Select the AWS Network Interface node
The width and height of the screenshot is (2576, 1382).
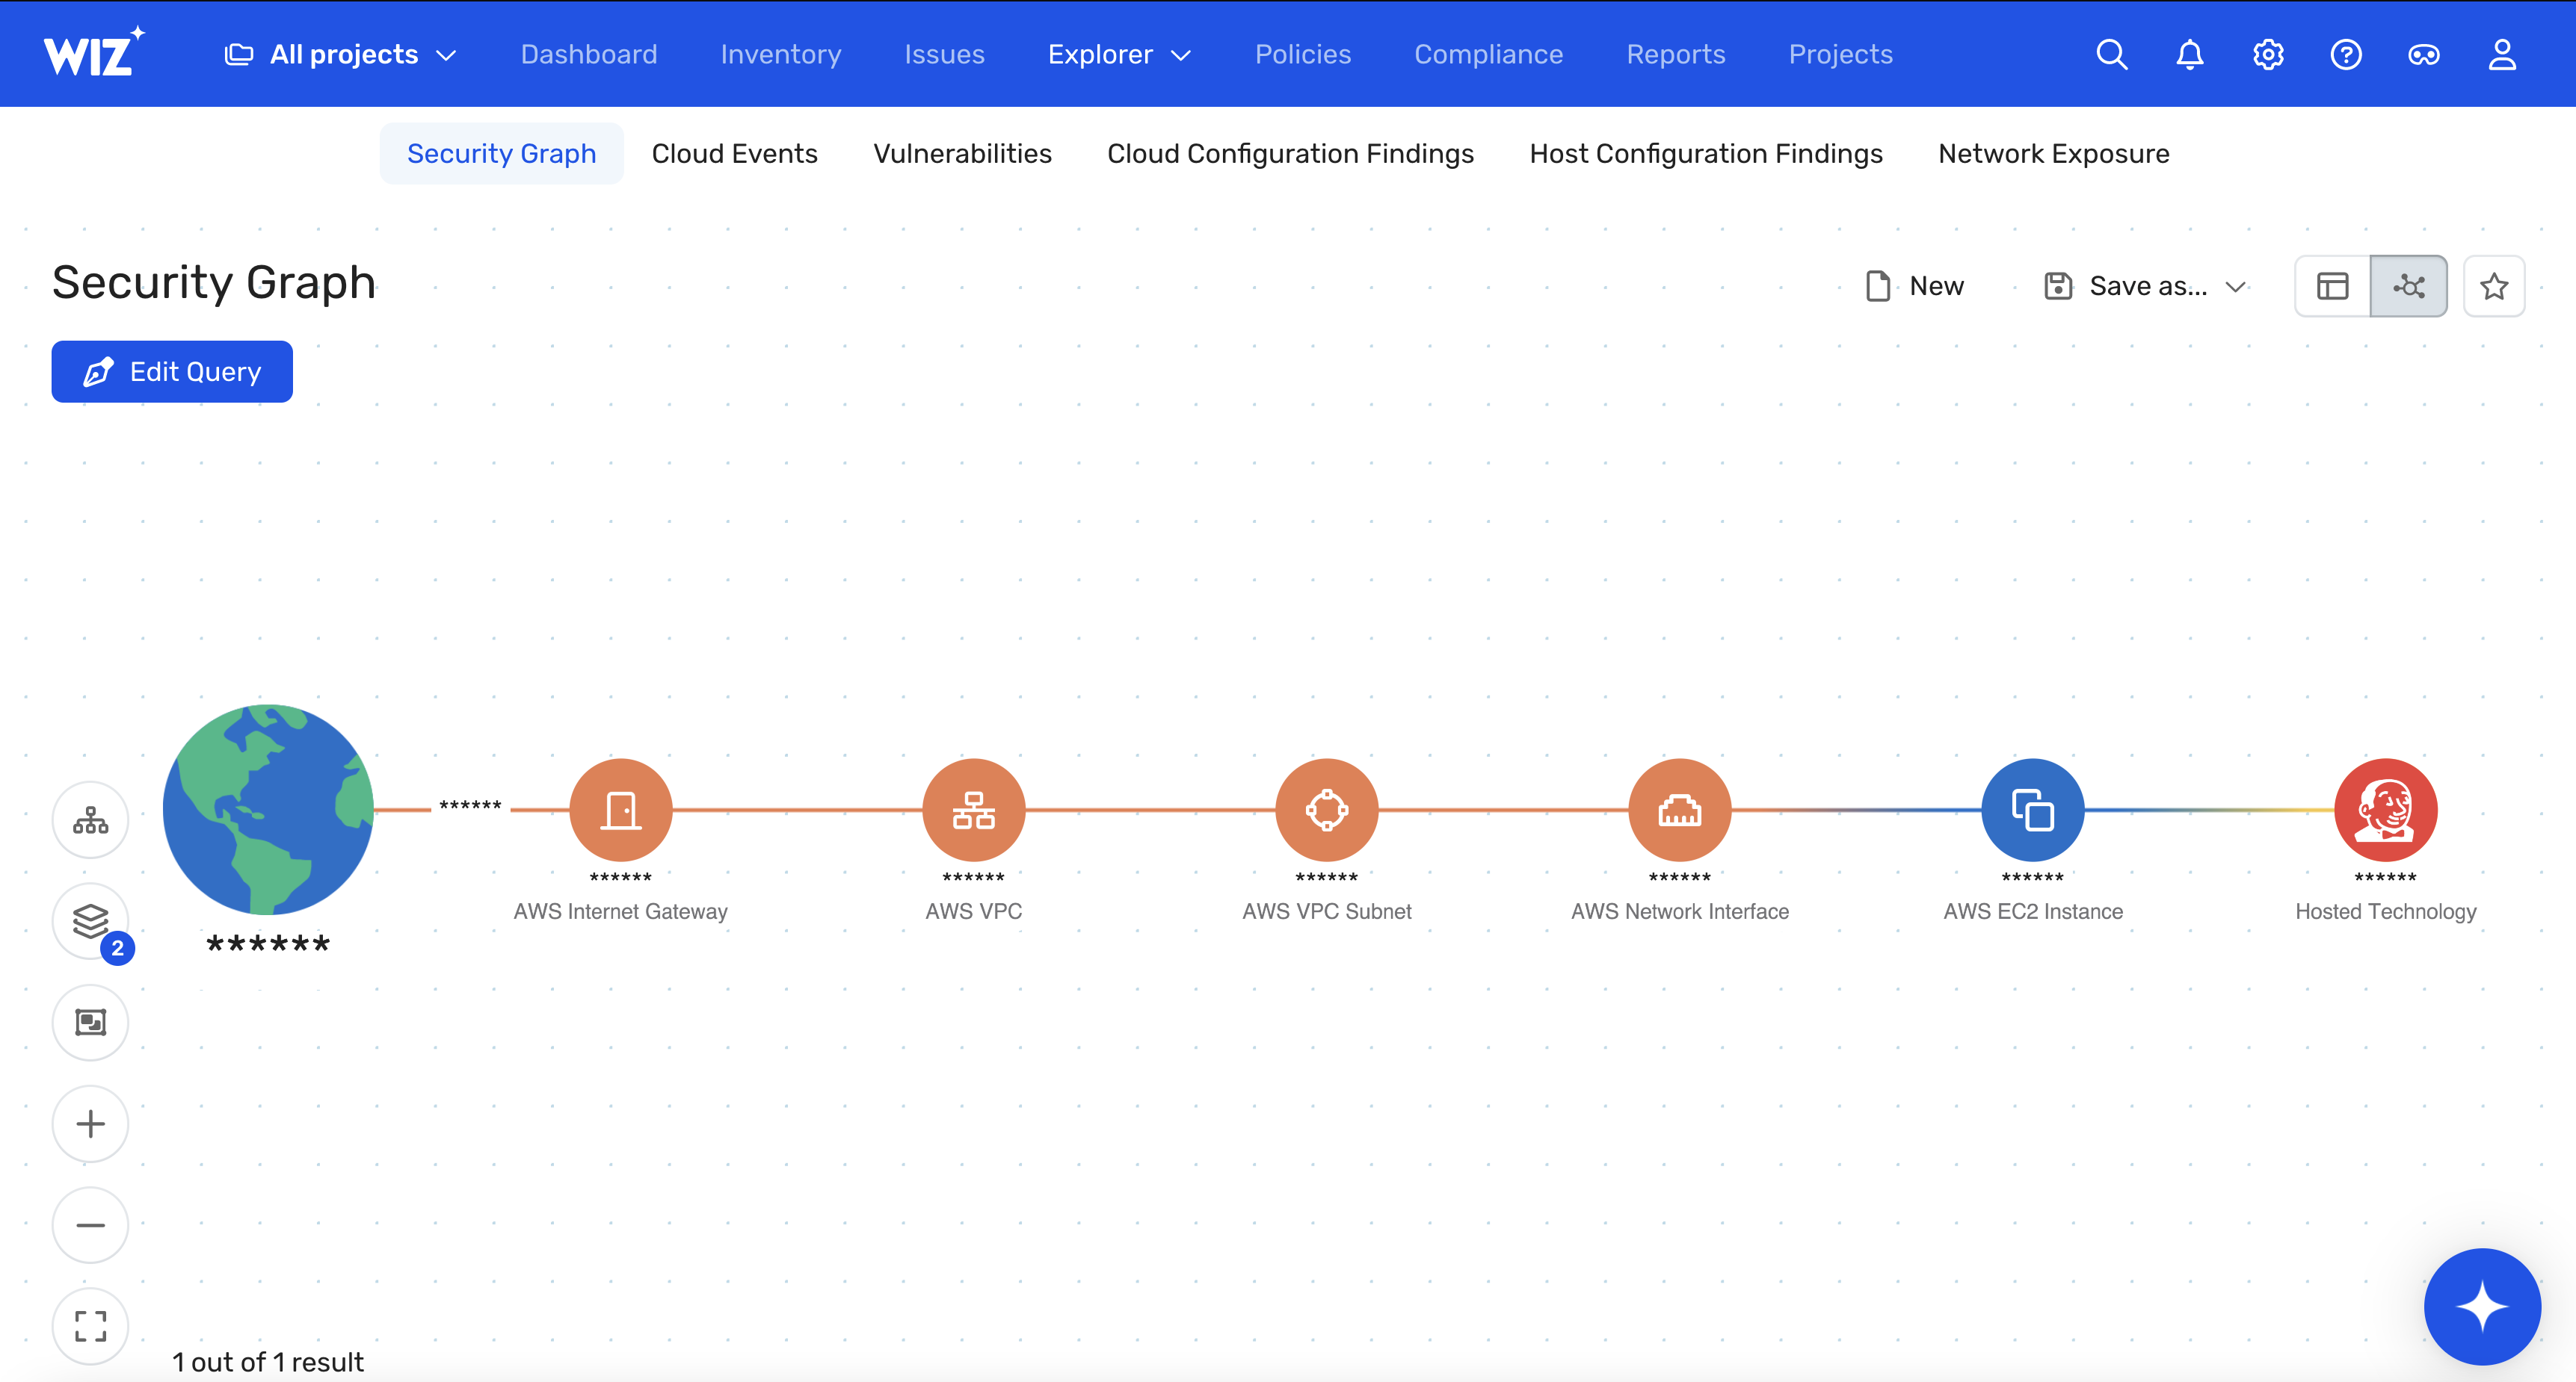tap(1679, 810)
